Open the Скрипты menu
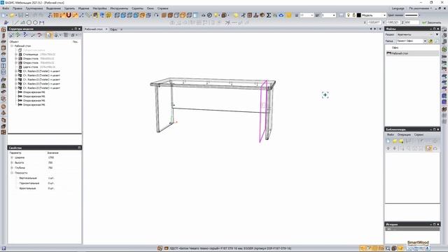 pyautogui.click(x=137, y=8)
